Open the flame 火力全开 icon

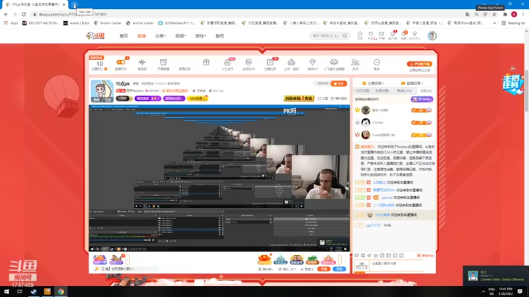pyautogui.click(x=227, y=62)
